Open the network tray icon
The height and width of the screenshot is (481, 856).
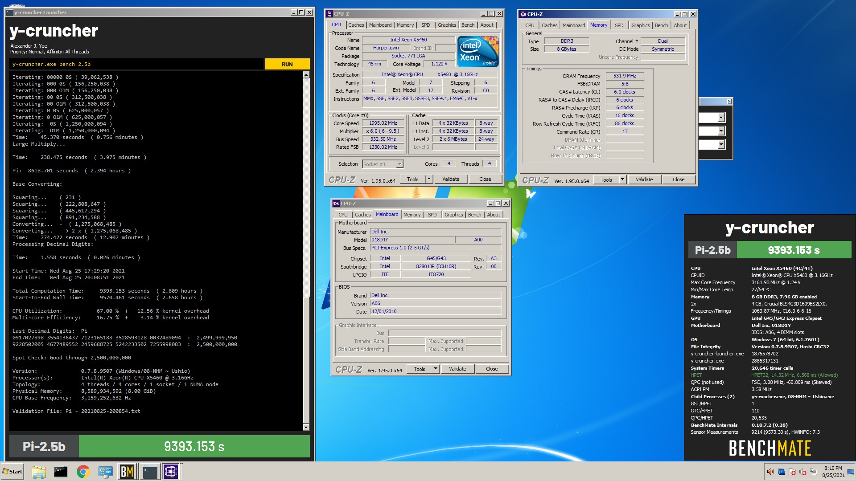click(814, 472)
